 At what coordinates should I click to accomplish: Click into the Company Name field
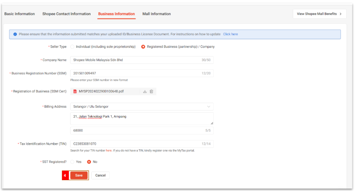click(135, 60)
